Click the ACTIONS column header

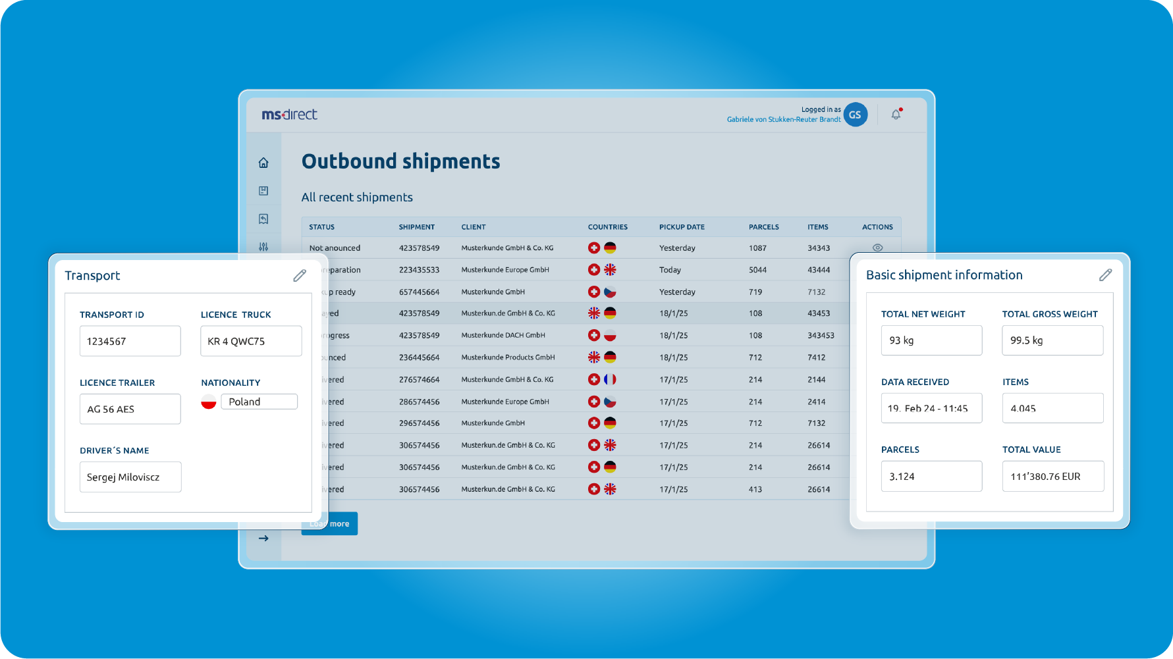[x=878, y=227]
